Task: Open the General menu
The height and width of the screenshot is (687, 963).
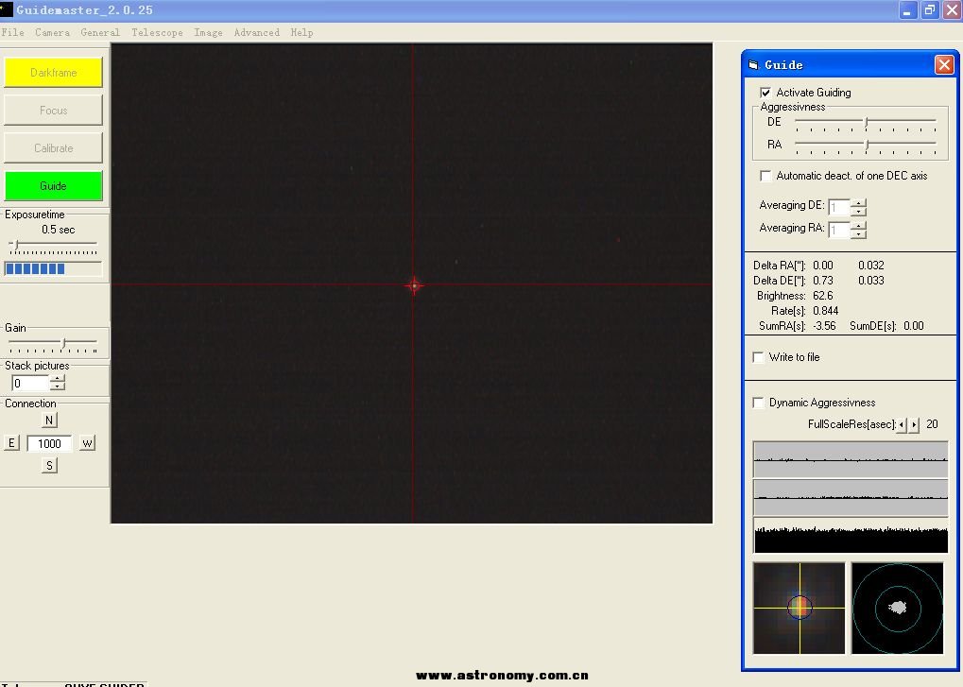Action: coord(100,32)
